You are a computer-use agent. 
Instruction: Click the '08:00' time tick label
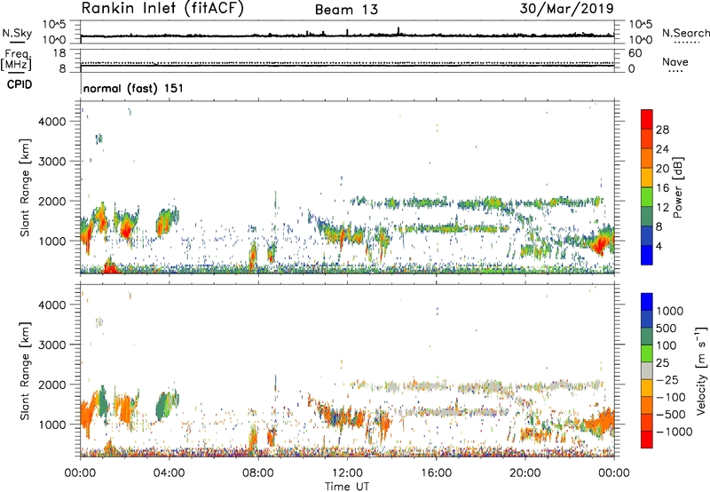258,473
